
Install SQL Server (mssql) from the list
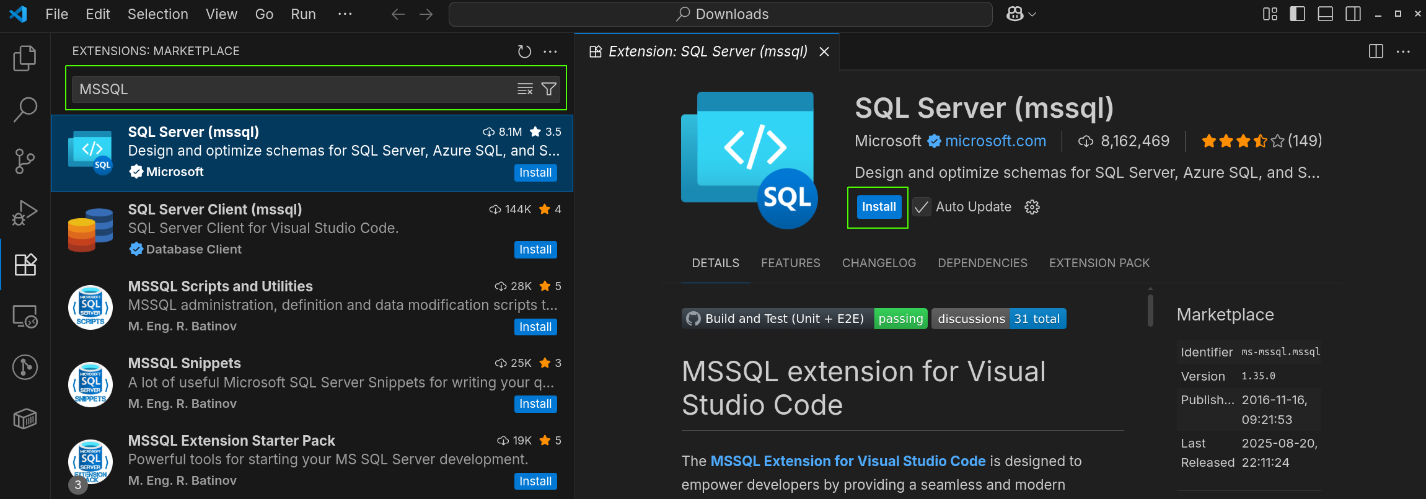[535, 173]
